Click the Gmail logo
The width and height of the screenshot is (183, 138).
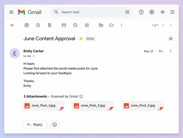coord(30,12)
